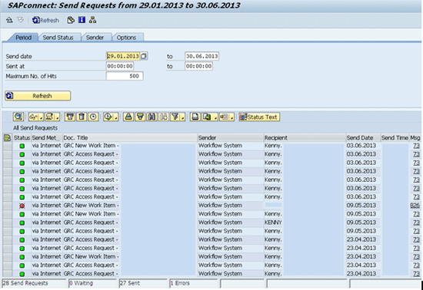Viewport: 423px width, 290px height.
Task: Click the collapse selection area up-arrow icon
Action: pyautogui.click(x=9, y=20)
